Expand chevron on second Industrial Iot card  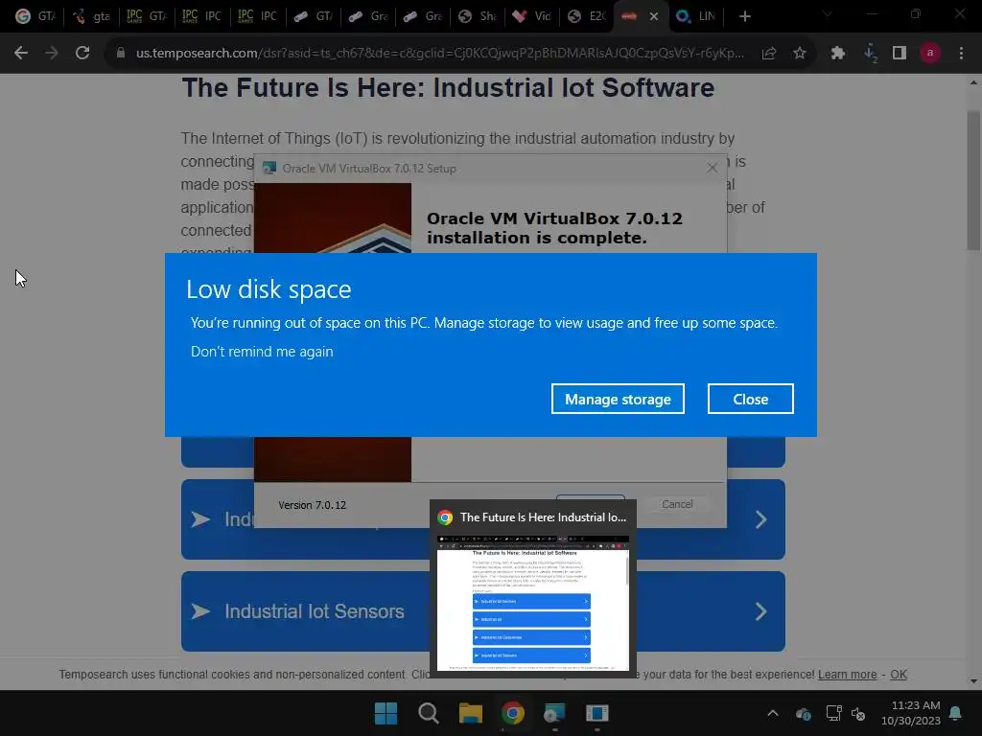pos(760,519)
